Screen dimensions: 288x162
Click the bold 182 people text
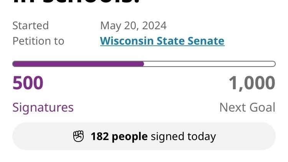(x=119, y=136)
